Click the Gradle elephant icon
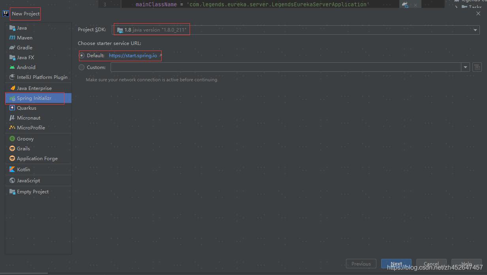This screenshot has height=275, width=487. [x=12, y=48]
